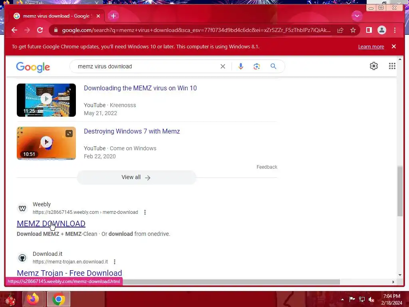Open the Chrome profile avatar
Viewport: 409px width, 307px height.
pyautogui.click(x=381, y=30)
